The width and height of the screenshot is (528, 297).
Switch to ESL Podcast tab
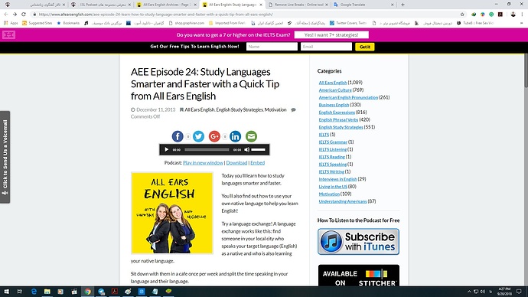coord(101,5)
